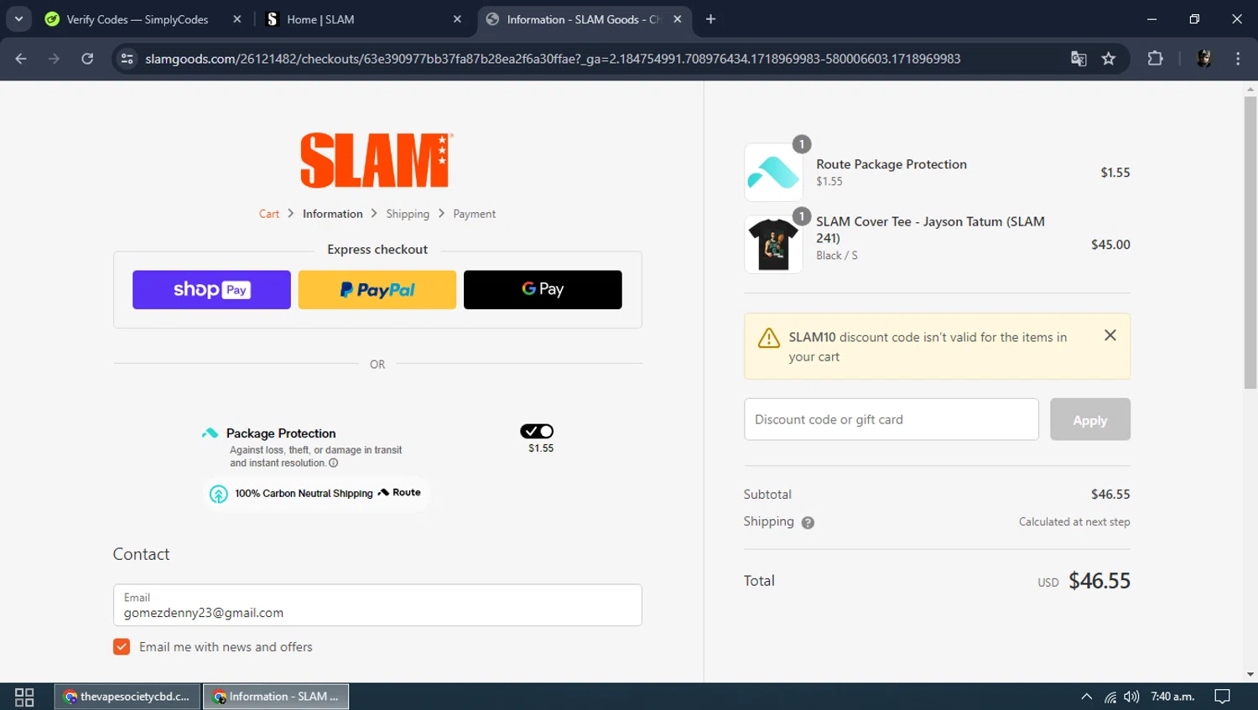Click the address bar URL

click(x=553, y=59)
